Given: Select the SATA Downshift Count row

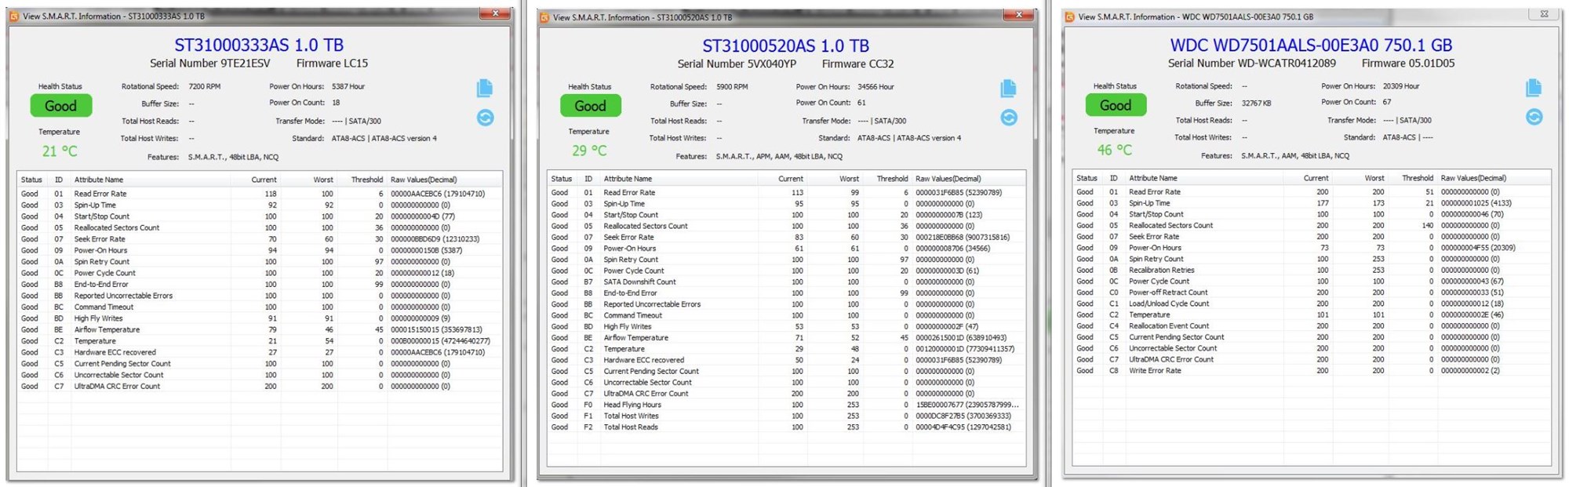Looking at the screenshot, I should tap(786, 282).
